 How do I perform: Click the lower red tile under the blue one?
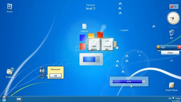(83, 46)
